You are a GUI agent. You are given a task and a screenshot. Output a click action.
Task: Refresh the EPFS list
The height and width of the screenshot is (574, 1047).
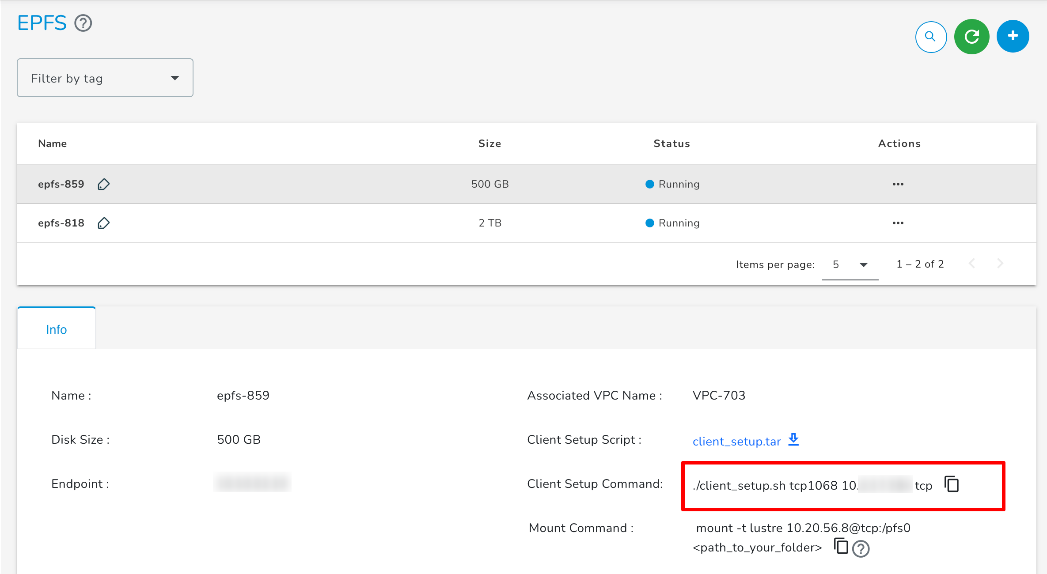tap(971, 37)
